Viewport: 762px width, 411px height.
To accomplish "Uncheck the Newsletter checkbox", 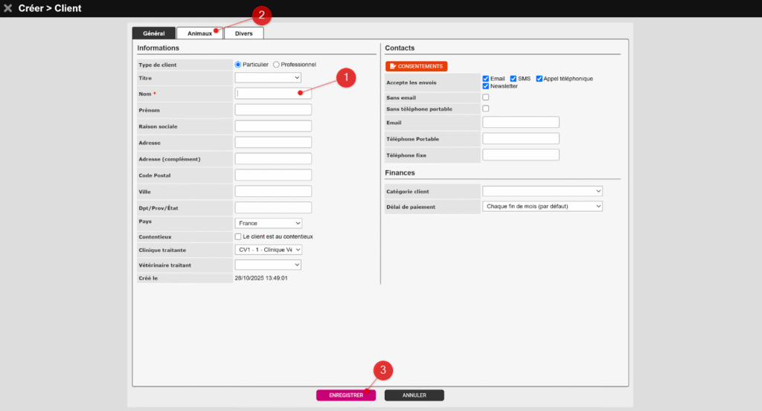I will [486, 86].
